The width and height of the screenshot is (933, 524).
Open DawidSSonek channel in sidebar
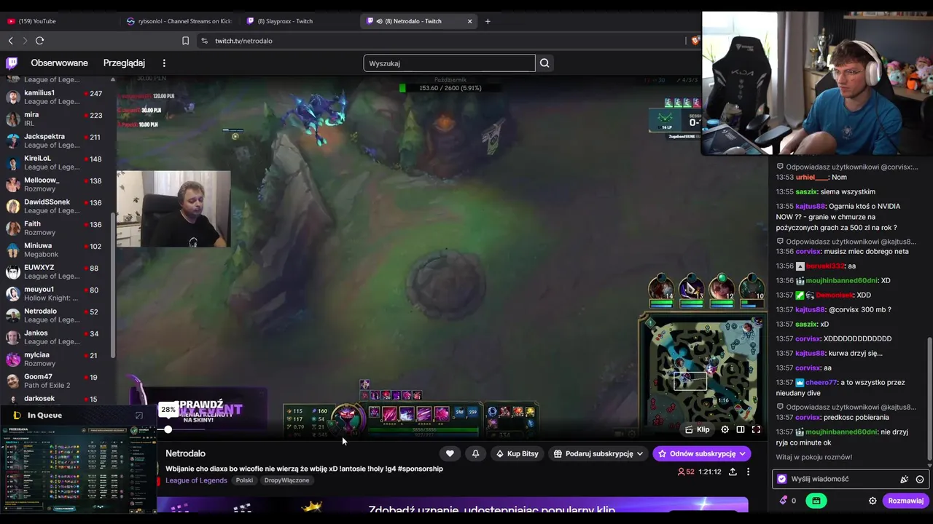55,206
